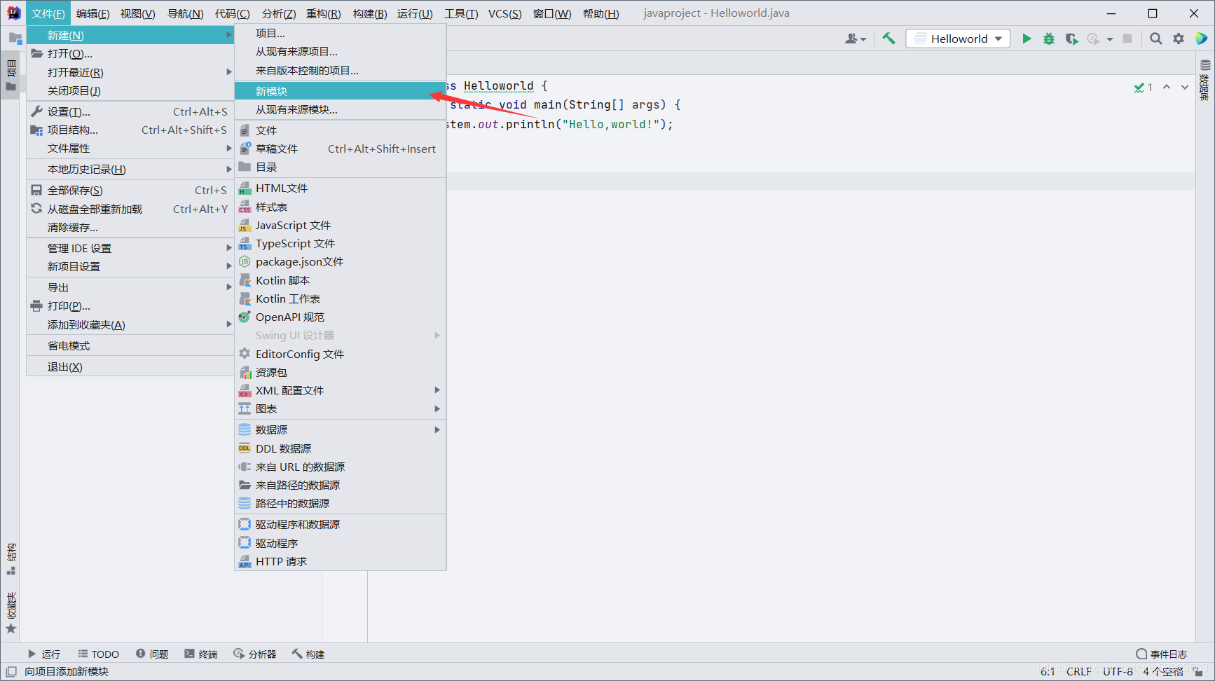Expand the 文件属性 submenu
The width and height of the screenshot is (1215, 681).
click(130, 148)
